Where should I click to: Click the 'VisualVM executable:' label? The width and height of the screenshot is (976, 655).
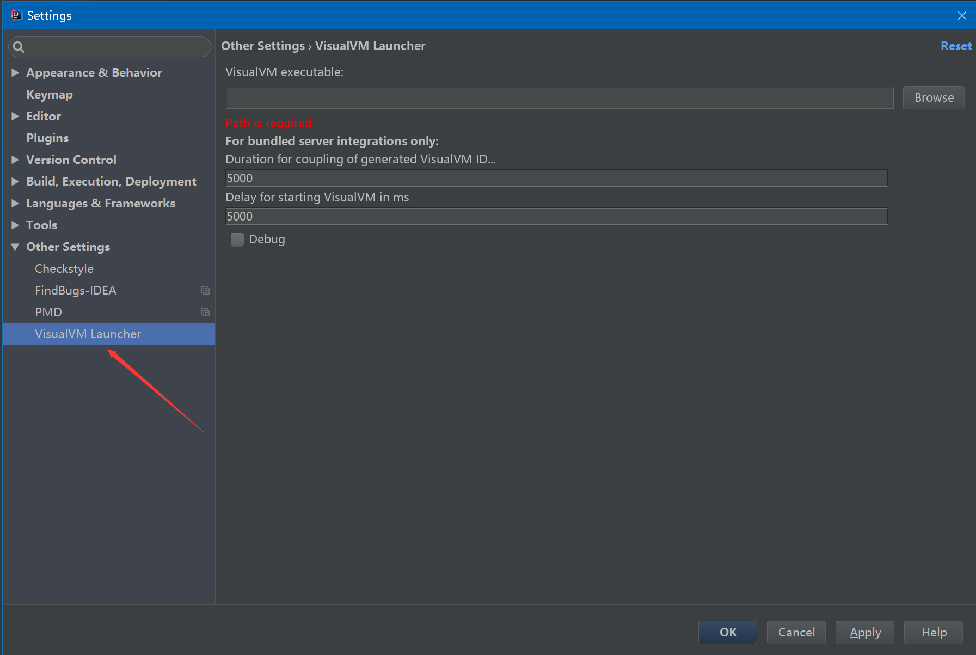coord(284,72)
